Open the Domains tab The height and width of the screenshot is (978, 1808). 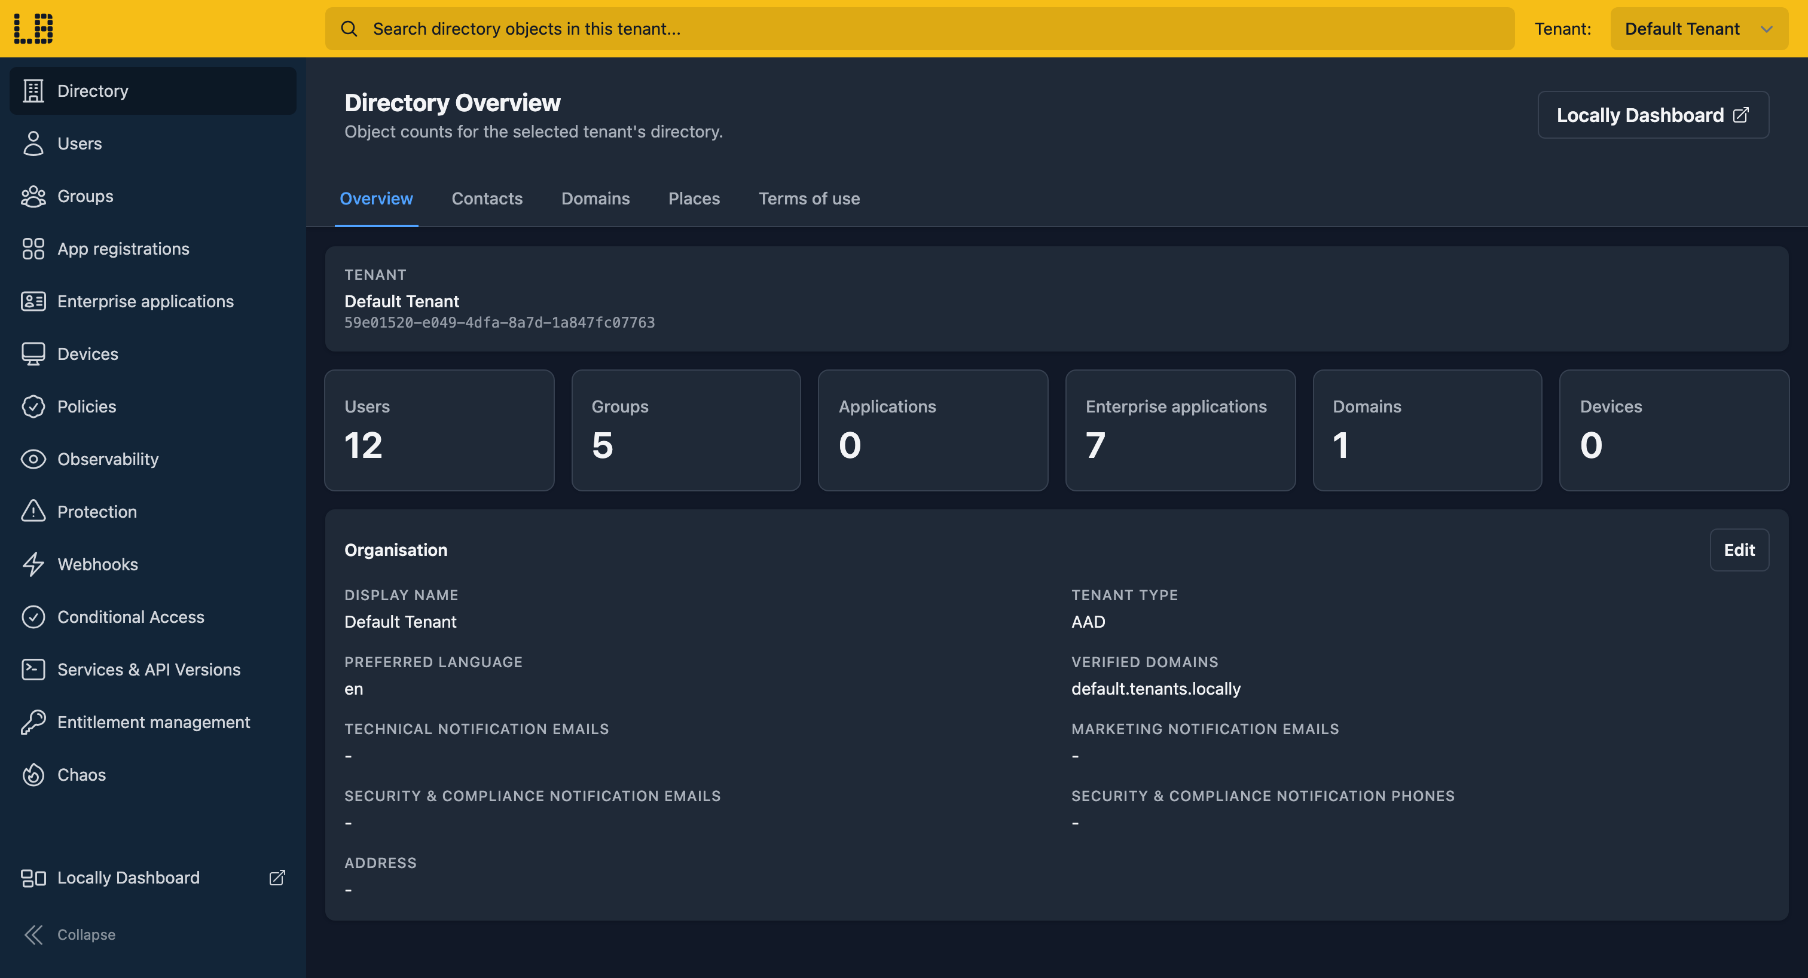595,198
